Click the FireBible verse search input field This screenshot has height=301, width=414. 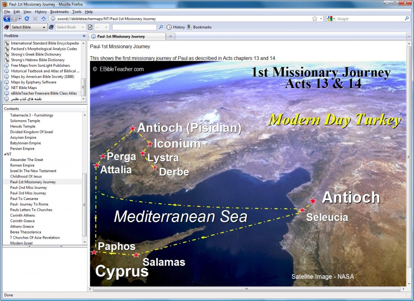[134, 27]
